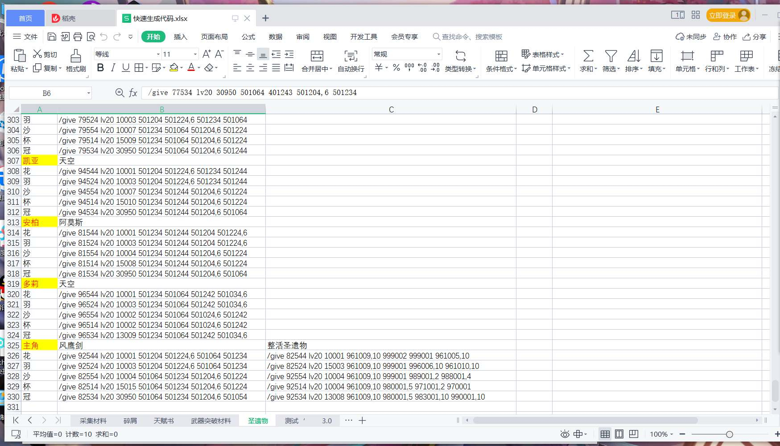Click the Format Painter (格式刷) icon
This screenshot has height=446, width=780.
(x=76, y=56)
